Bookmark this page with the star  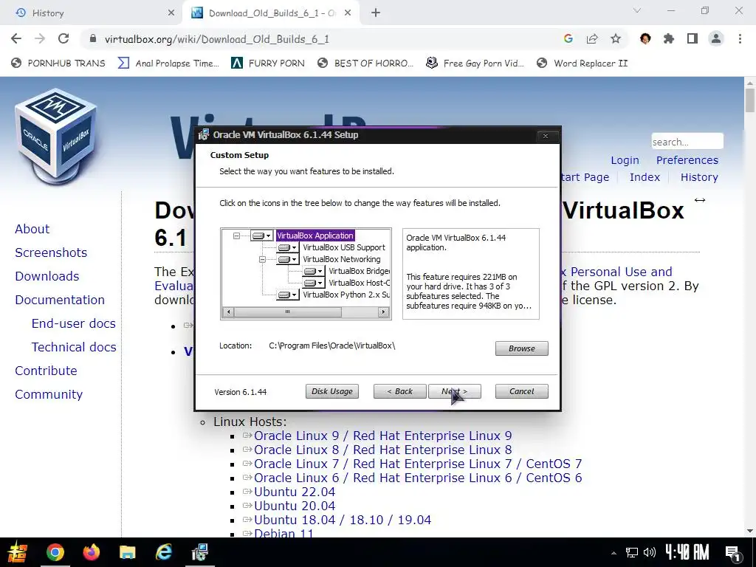coord(616,39)
